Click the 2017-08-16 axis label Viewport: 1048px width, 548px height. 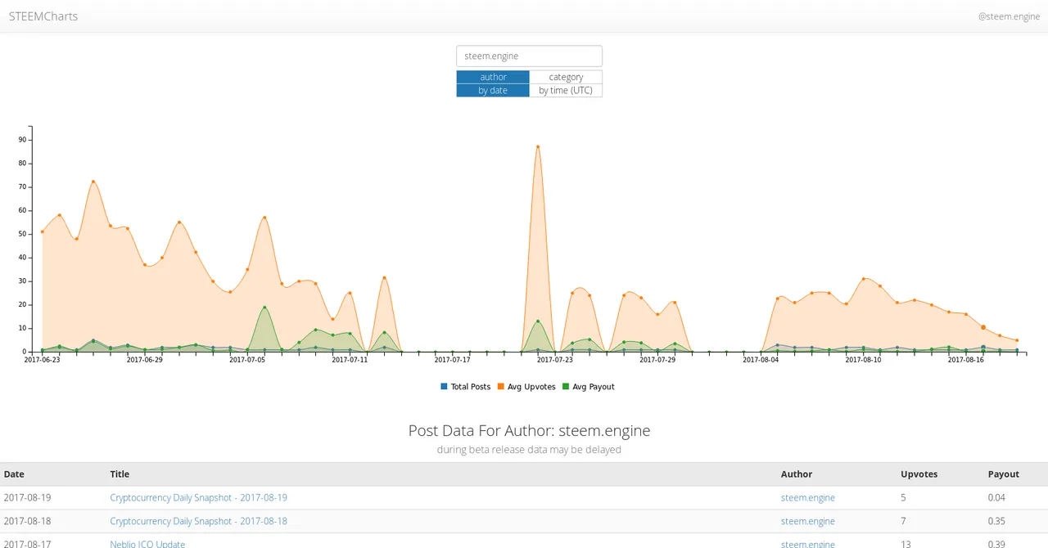[x=966, y=359]
